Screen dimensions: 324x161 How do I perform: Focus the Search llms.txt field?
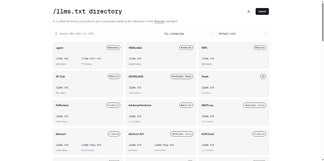(106, 34)
